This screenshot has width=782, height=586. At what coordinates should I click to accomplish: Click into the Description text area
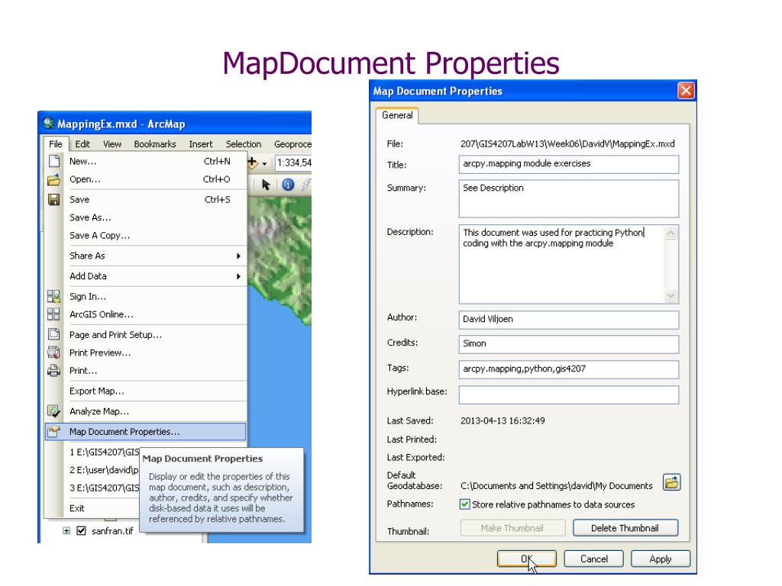[562, 264]
